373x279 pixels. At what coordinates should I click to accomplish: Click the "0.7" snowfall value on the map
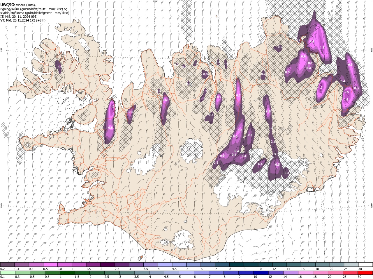tap(238, 96)
